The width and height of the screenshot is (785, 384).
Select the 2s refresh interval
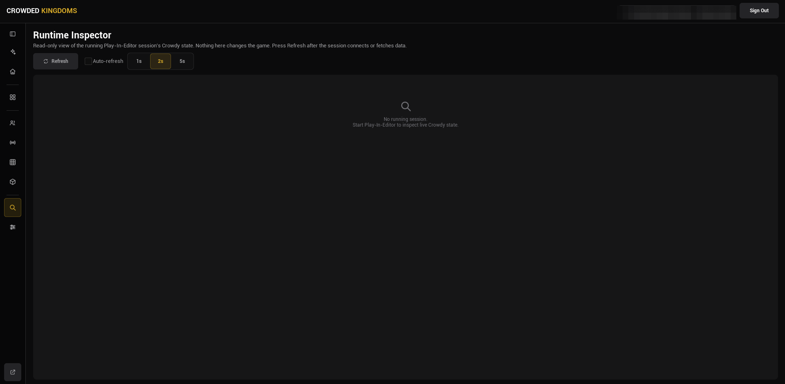click(160, 61)
